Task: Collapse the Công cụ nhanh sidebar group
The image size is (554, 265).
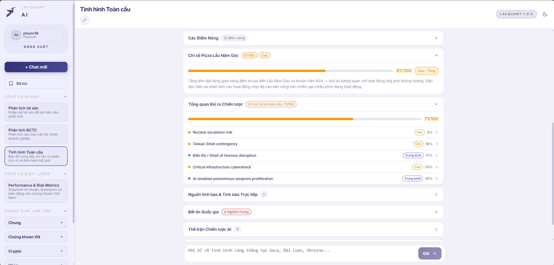Action: (x=65, y=97)
